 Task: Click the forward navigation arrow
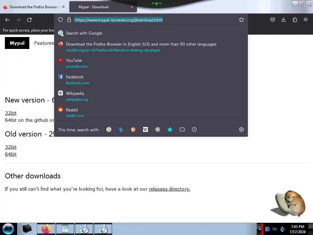pos(18,20)
